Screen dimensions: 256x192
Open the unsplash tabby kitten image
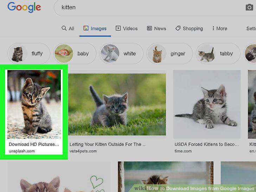pos(34,104)
